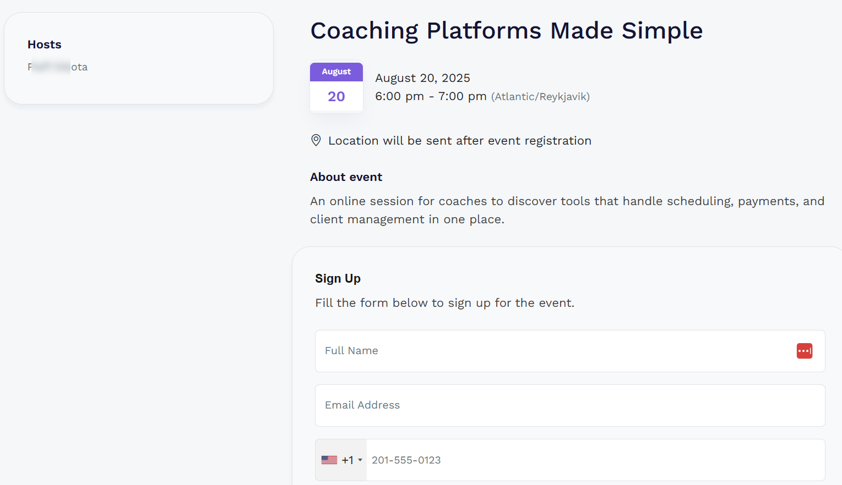Click the date number 20 in calendar icon
842x485 pixels.
[x=336, y=96]
